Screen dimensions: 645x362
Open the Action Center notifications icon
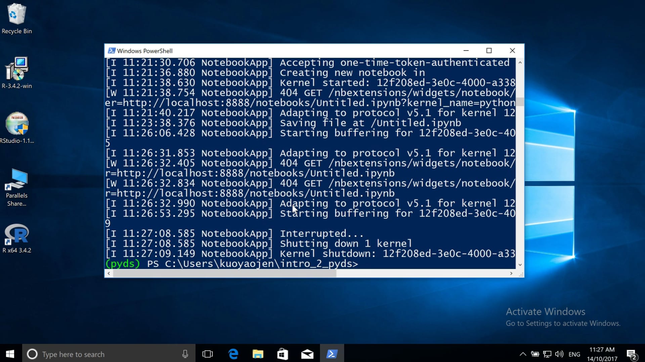point(631,354)
